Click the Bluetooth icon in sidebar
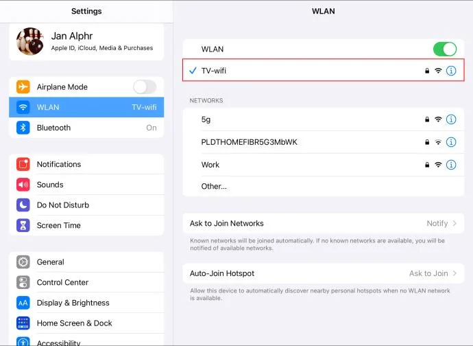 pyautogui.click(x=23, y=128)
